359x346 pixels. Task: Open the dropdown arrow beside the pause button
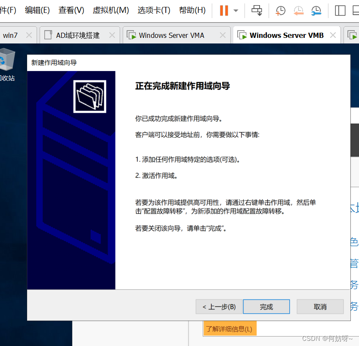point(236,10)
